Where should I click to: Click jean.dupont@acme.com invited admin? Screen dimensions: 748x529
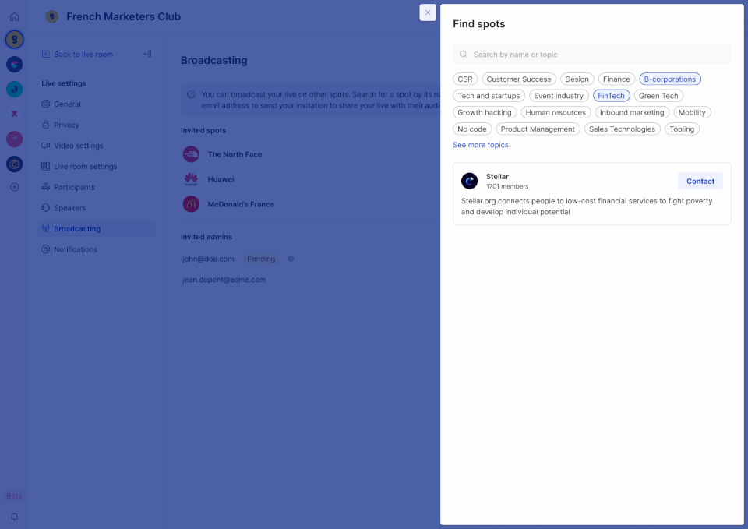224,280
